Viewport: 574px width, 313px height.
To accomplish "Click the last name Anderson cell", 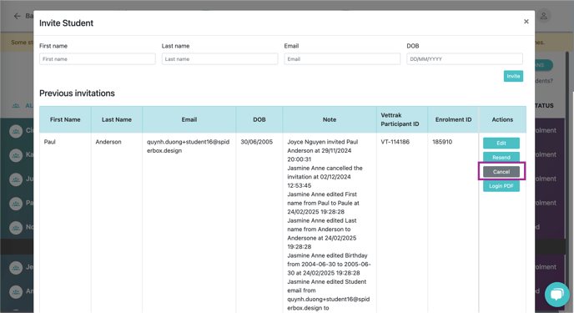I will pos(108,142).
